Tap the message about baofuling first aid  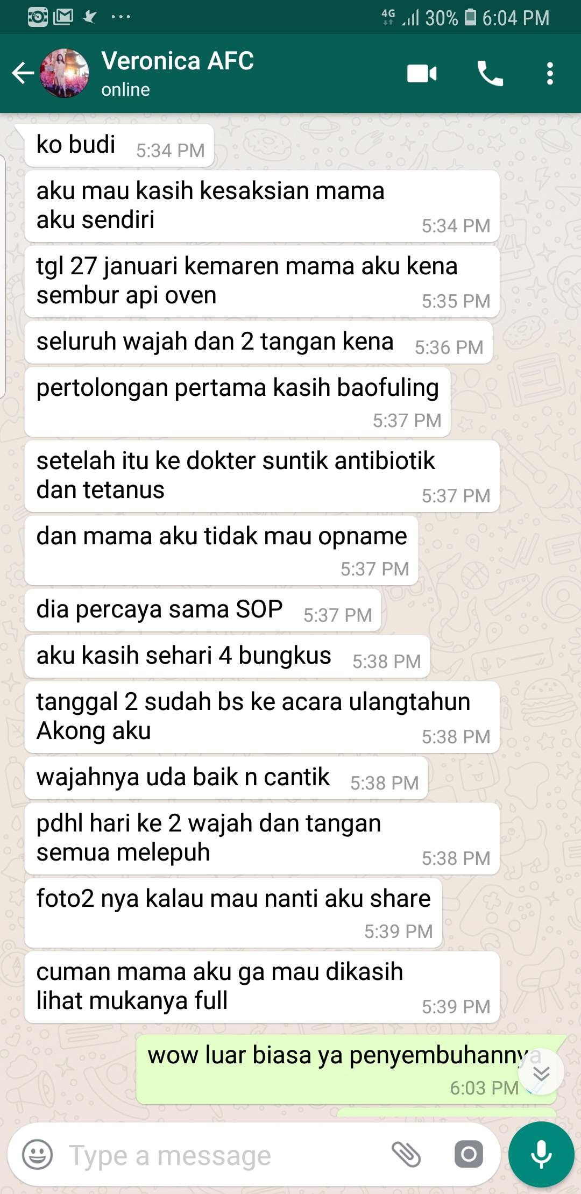point(237,402)
